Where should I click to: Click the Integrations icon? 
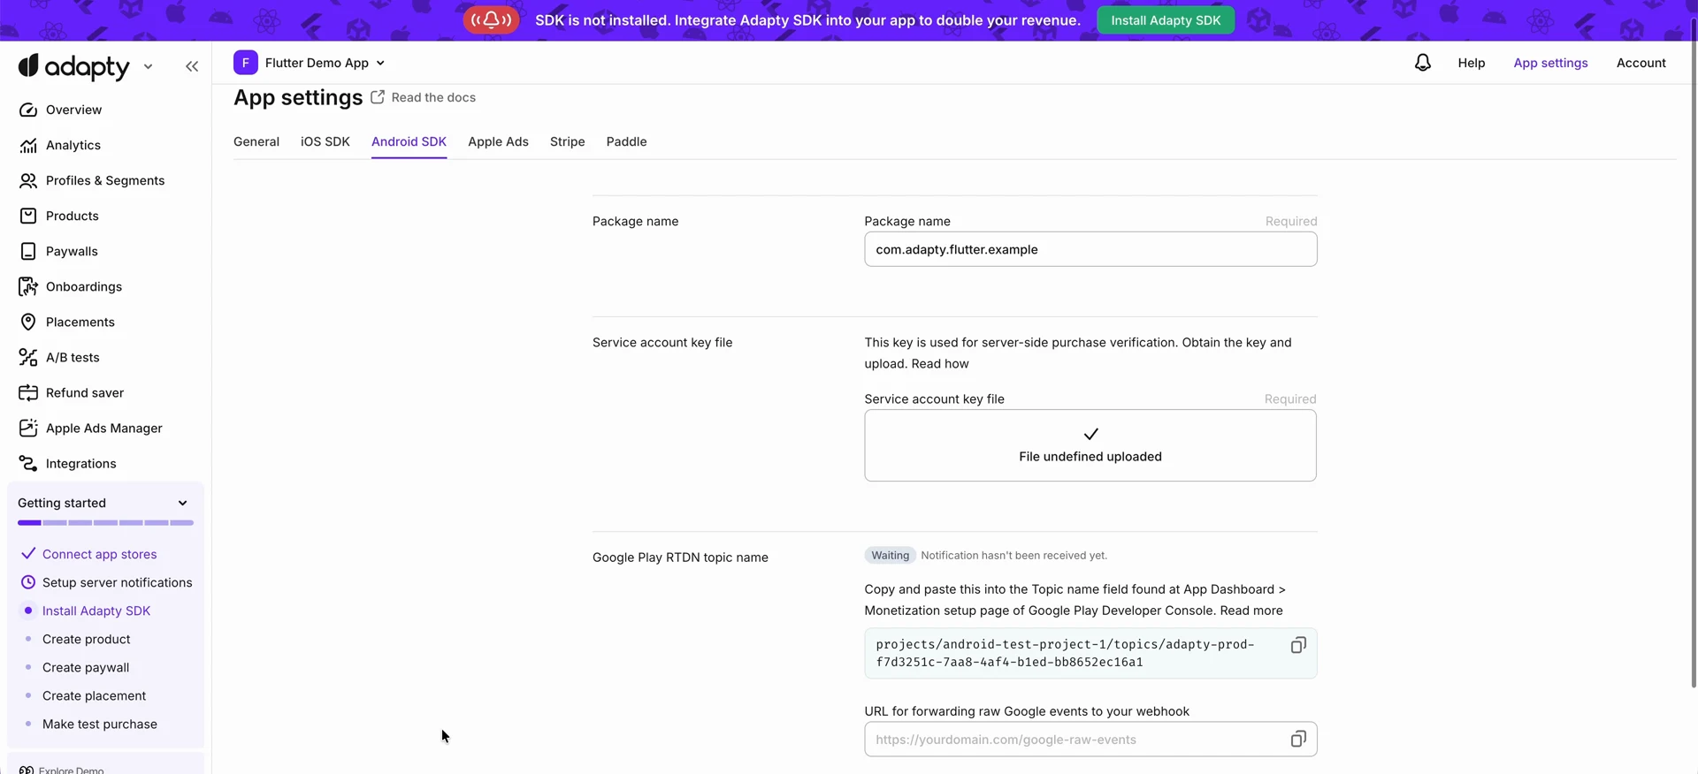pos(28,463)
